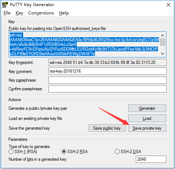Click the Load button
The image size is (175, 169).
tap(147, 118)
